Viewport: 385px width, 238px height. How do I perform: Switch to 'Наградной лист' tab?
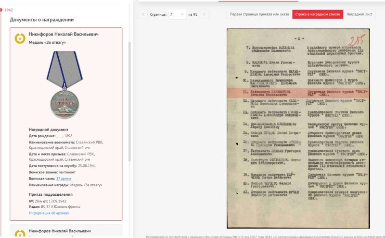point(359,14)
